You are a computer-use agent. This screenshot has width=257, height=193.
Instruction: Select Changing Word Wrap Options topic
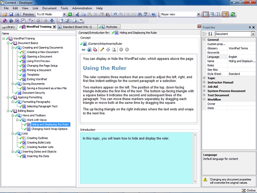point(49,129)
